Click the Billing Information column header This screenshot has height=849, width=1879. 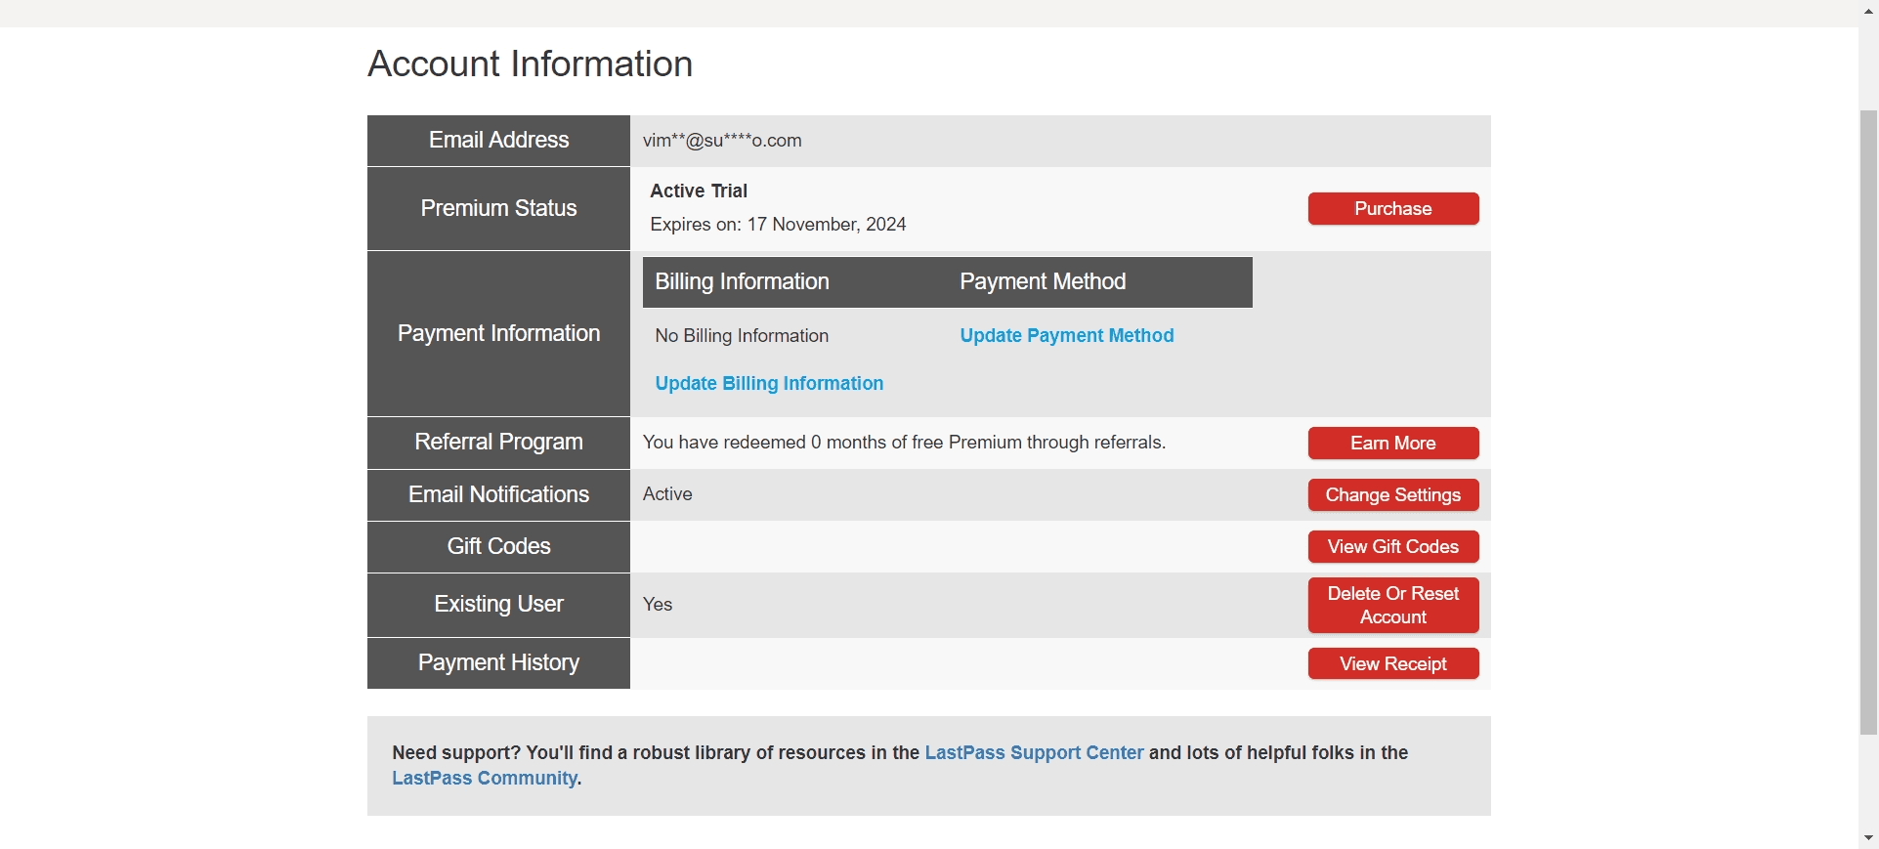coord(742,282)
